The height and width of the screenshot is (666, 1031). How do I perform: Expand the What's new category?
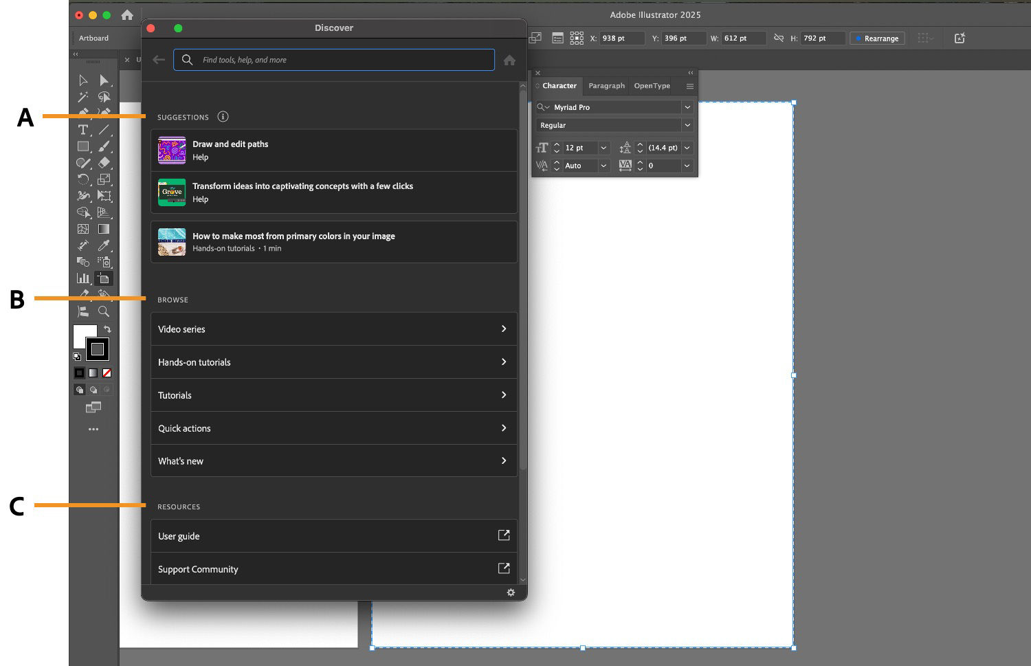pyautogui.click(x=334, y=461)
